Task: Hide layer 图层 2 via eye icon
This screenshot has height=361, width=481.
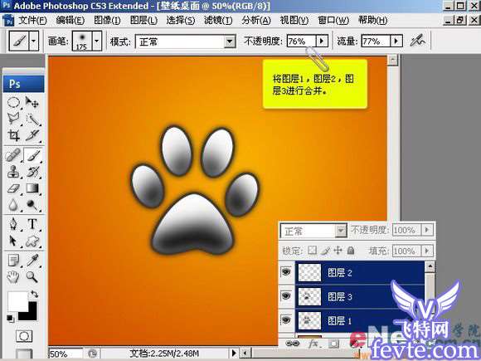Action: pyautogui.click(x=286, y=271)
